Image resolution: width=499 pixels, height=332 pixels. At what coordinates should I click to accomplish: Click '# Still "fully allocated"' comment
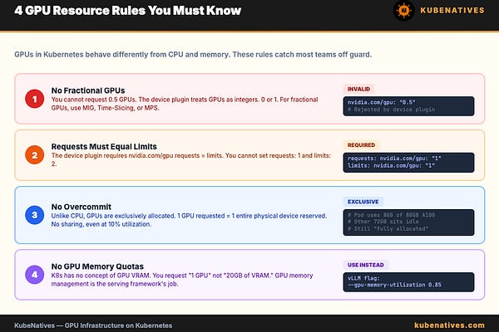[x=388, y=229]
